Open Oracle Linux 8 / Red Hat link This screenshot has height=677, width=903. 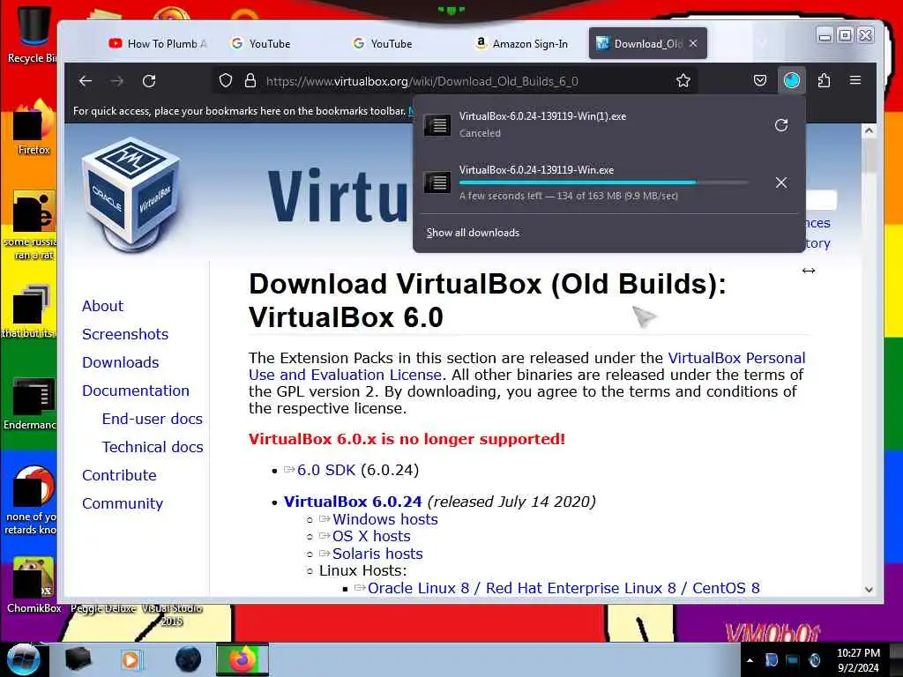tap(563, 588)
